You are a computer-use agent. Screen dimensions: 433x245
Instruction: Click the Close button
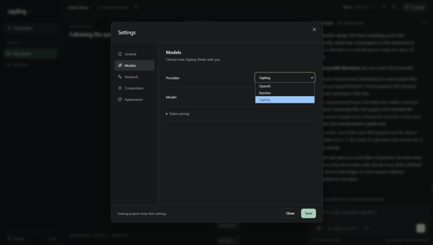290,213
